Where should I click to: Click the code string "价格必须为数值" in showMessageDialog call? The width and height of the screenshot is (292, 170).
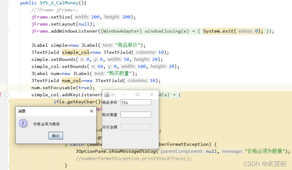265,151
